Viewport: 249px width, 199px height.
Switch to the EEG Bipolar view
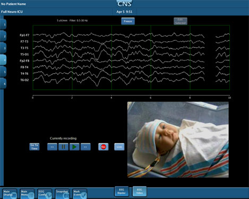[x=122, y=191]
